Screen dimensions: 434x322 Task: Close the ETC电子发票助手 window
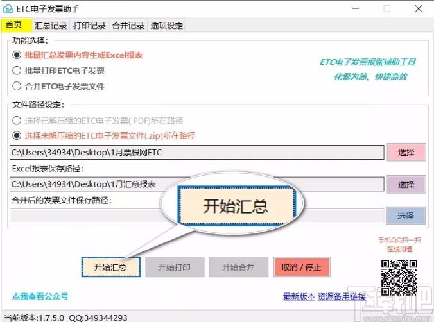419,8
